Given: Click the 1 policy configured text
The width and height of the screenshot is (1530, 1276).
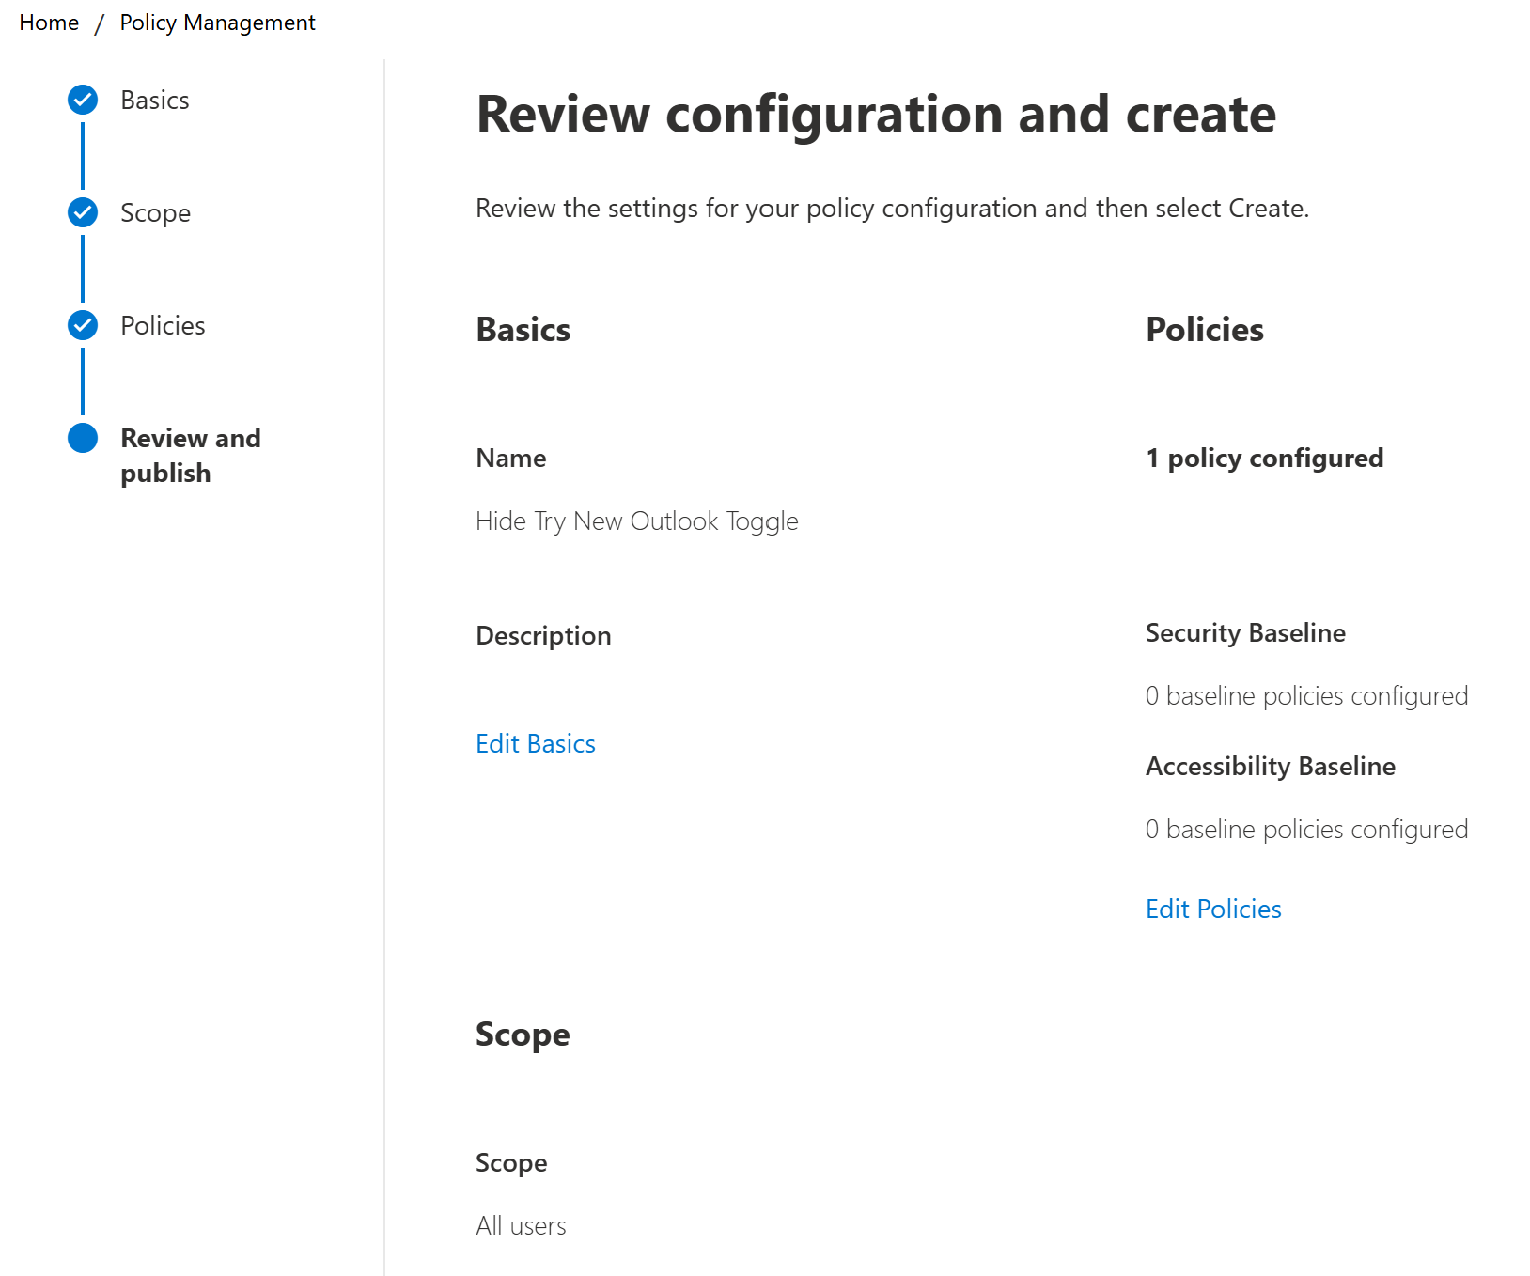Looking at the screenshot, I should coord(1264,459).
